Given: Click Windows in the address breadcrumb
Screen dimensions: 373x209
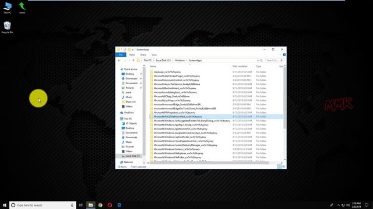Looking at the screenshot, I should (x=180, y=60).
